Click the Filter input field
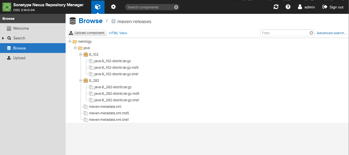 (x=285, y=33)
